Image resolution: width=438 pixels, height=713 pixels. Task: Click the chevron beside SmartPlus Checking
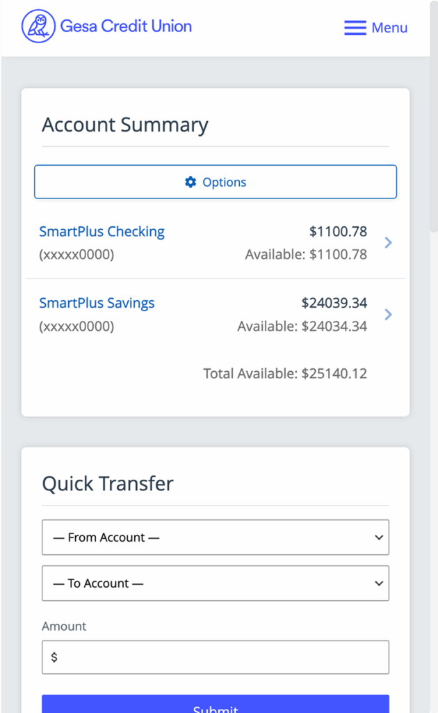click(x=389, y=242)
